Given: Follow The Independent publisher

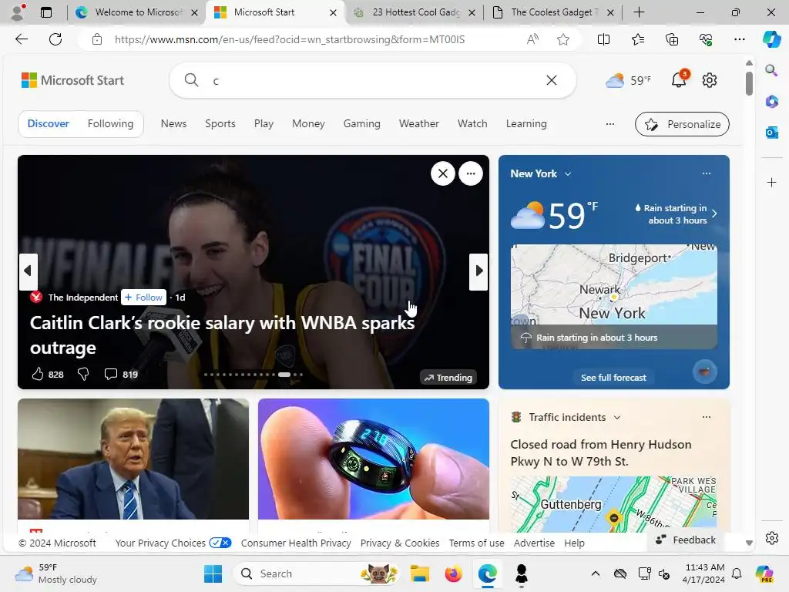Looking at the screenshot, I should 144,298.
